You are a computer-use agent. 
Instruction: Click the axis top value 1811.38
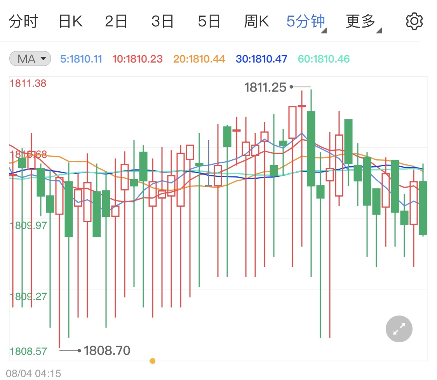[28, 84]
